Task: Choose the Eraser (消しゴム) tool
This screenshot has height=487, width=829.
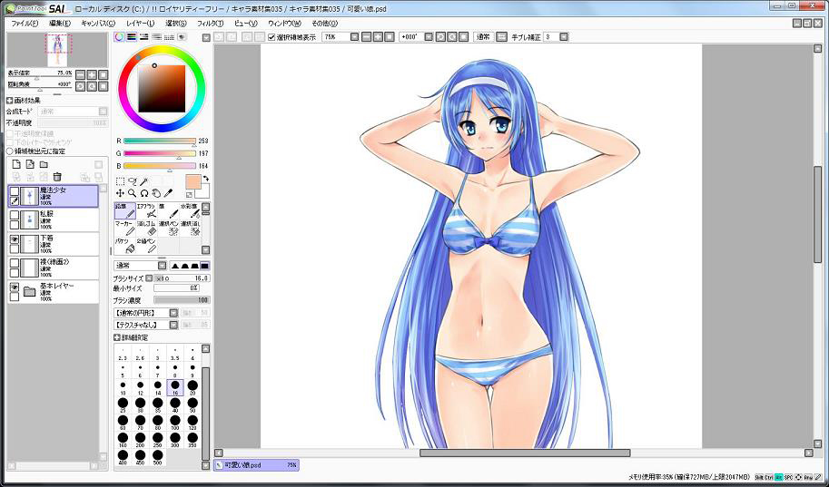Action: point(146,228)
